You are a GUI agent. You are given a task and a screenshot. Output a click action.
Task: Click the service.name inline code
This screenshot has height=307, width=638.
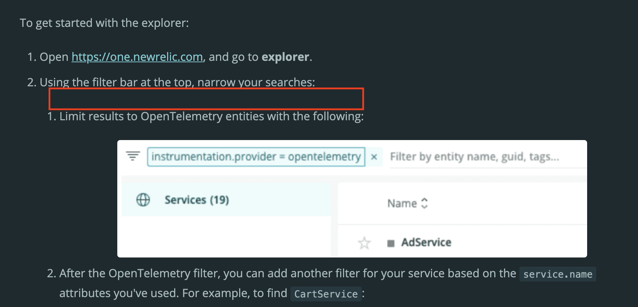(x=557, y=274)
